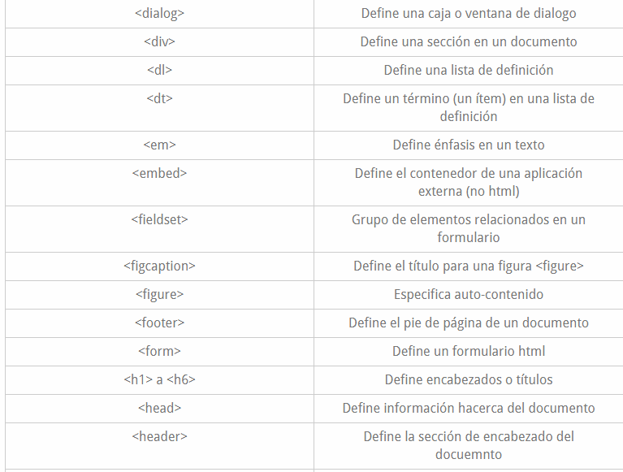This screenshot has height=472, width=623.
Task: Click the <dialog> tag cell
Action: 159,14
